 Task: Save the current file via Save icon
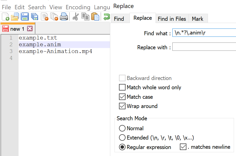coord(25,16)
